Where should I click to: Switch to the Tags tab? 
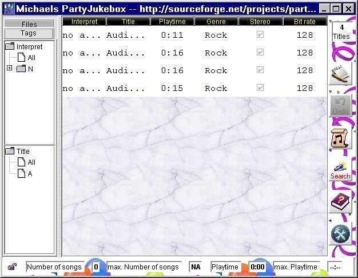pyautogui.click(x=29, y=33)
